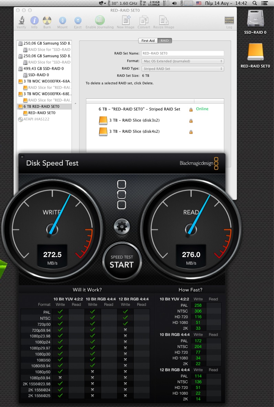Open the SSD-RAID 0 desktop drive
The width and height of the screenshot is (274, 407).
[x=255, y=19]
